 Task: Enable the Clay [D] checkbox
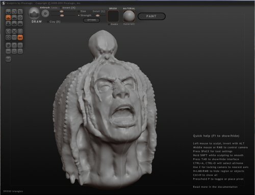48,22
